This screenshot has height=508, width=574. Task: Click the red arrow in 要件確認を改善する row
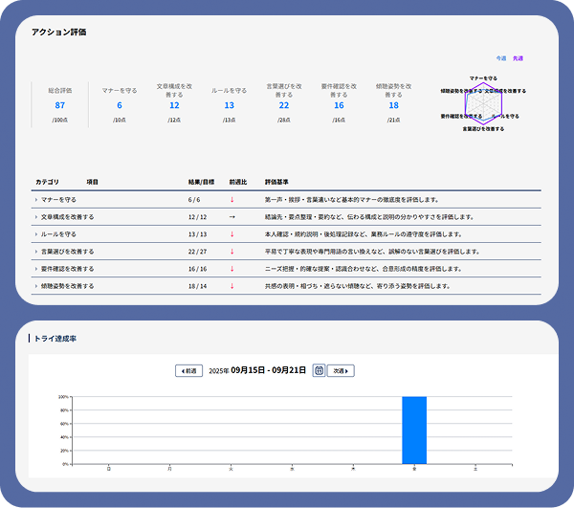tap(231, 269)
